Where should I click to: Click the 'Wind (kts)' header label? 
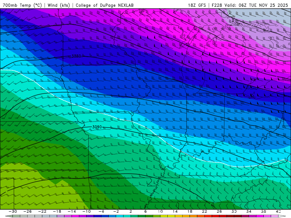[59, 5]
